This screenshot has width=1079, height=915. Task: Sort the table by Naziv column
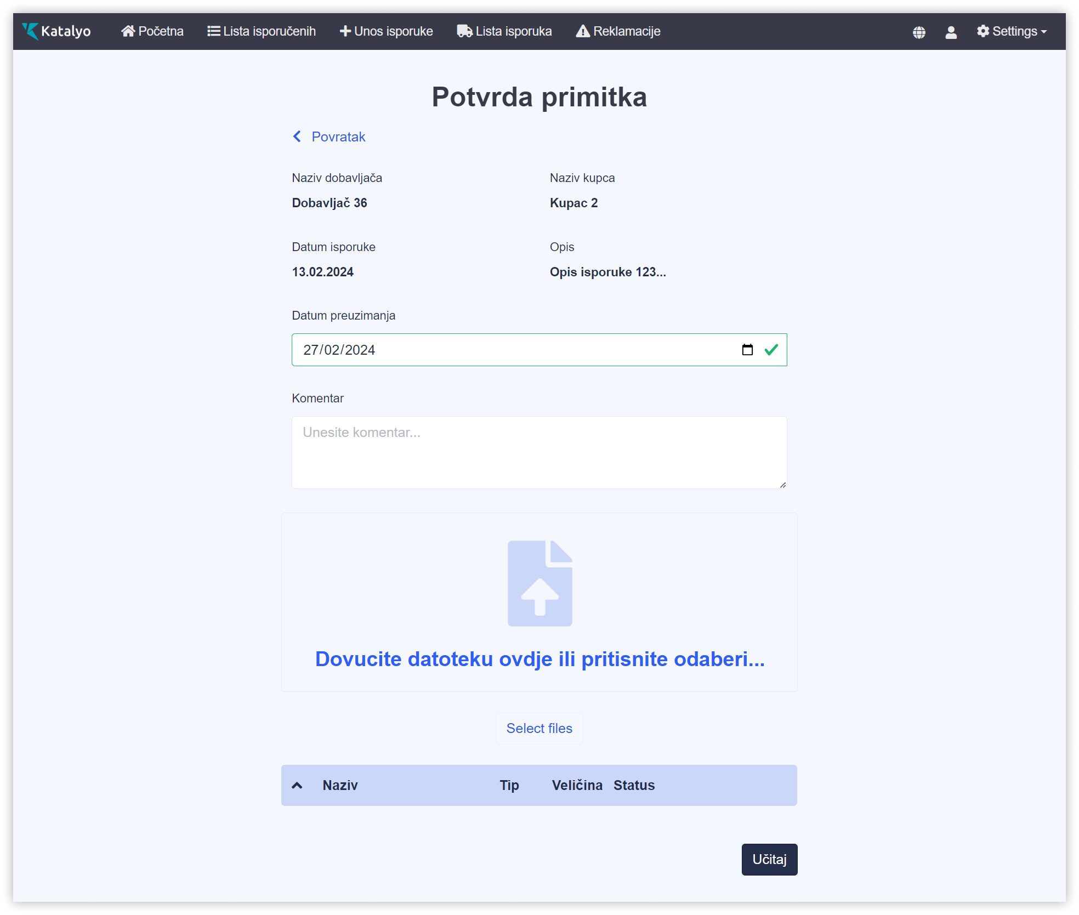coord(340,785)
